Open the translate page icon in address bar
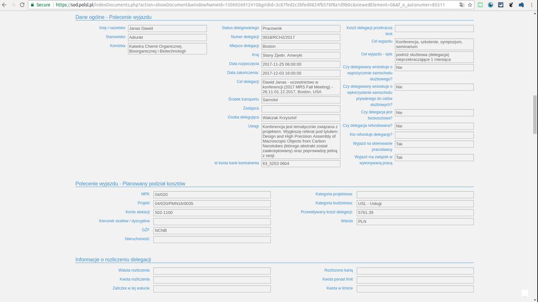The width and height of the screenshot is (538, 302). tap(462, 5)
